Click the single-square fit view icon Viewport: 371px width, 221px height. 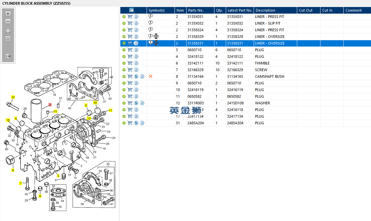(x=8, y=39)
